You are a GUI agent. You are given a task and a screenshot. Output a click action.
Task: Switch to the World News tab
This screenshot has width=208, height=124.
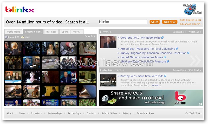pyautogui.click(x=13, y=32)
